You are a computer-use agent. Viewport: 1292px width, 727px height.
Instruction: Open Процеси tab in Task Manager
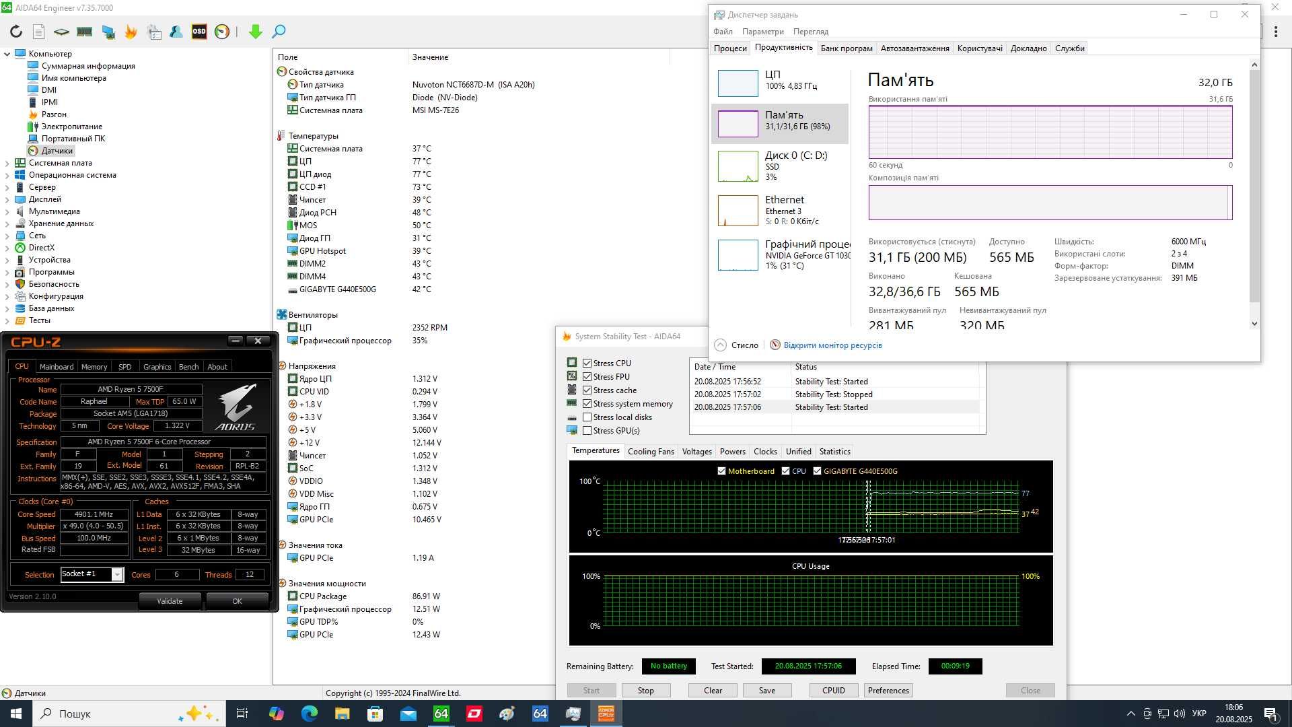[730, 48]
